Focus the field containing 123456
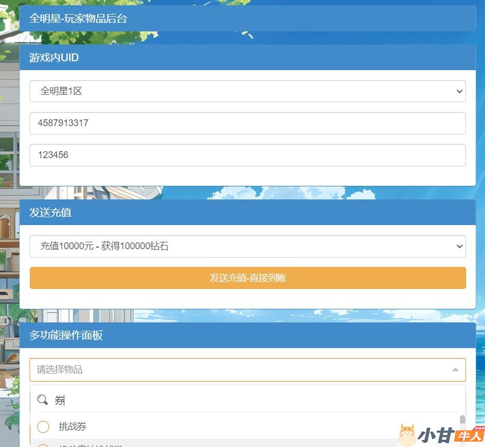This screenshot has width=485, height=447. (x=247, y=155)
